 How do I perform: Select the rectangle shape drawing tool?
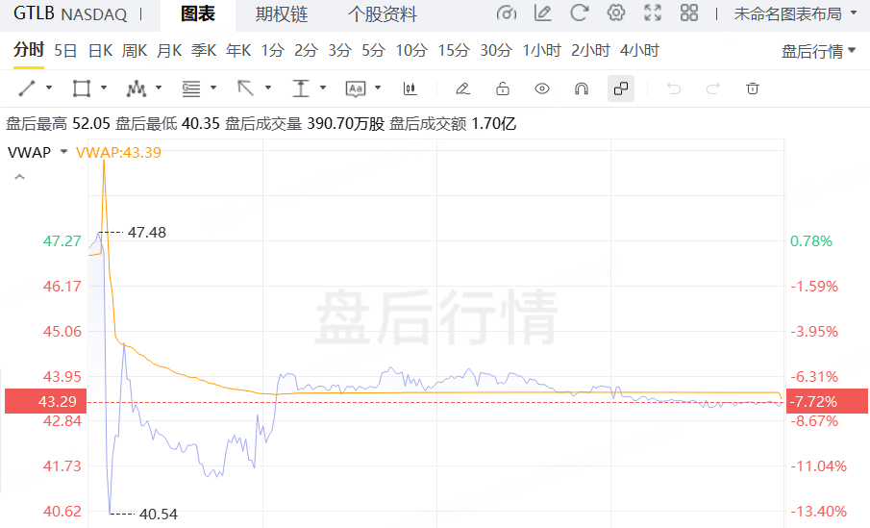82,88
